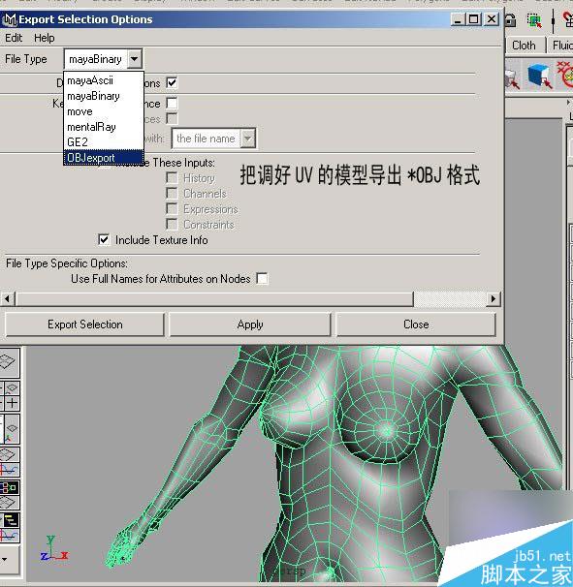Image resolution: width=573 pixels, height=587 pixels.
Task: Choose mayaBinary option in the list
Action: [104, 96]
